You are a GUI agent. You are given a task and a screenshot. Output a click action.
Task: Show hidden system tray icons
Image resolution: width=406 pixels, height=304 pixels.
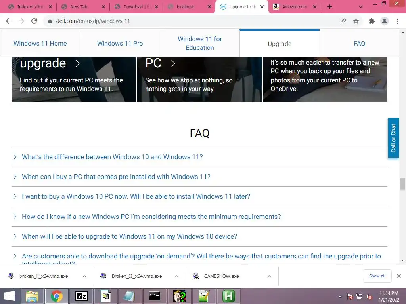click(340, 296)
